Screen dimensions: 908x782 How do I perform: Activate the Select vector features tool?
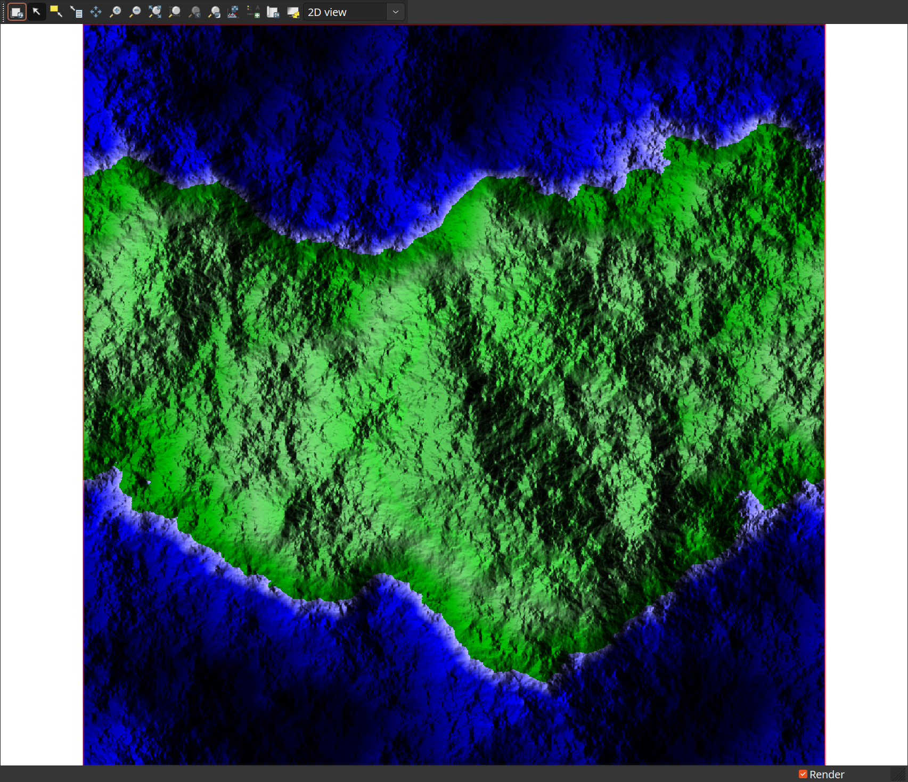pyautogui.click(x=56, y=12)
